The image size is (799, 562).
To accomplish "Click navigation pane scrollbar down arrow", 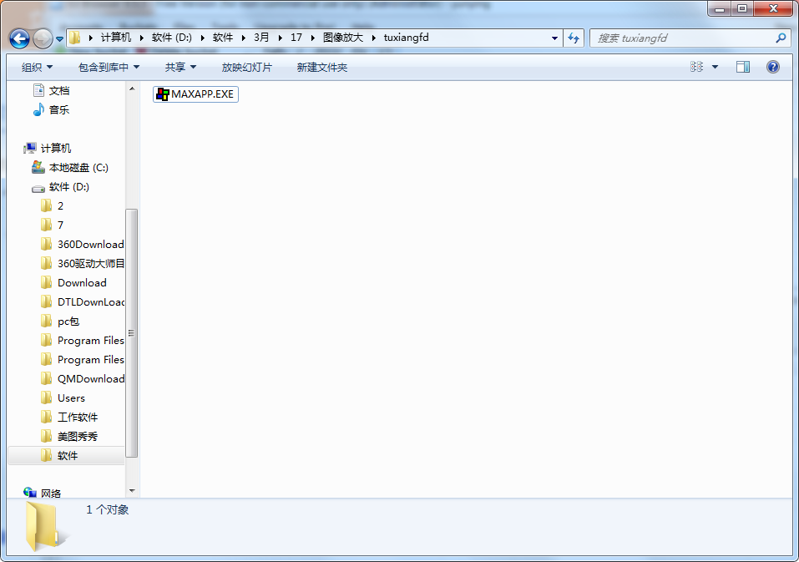I will 132,491.
